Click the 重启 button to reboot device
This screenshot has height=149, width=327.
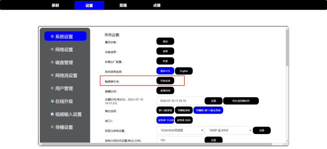pos(165,41)
